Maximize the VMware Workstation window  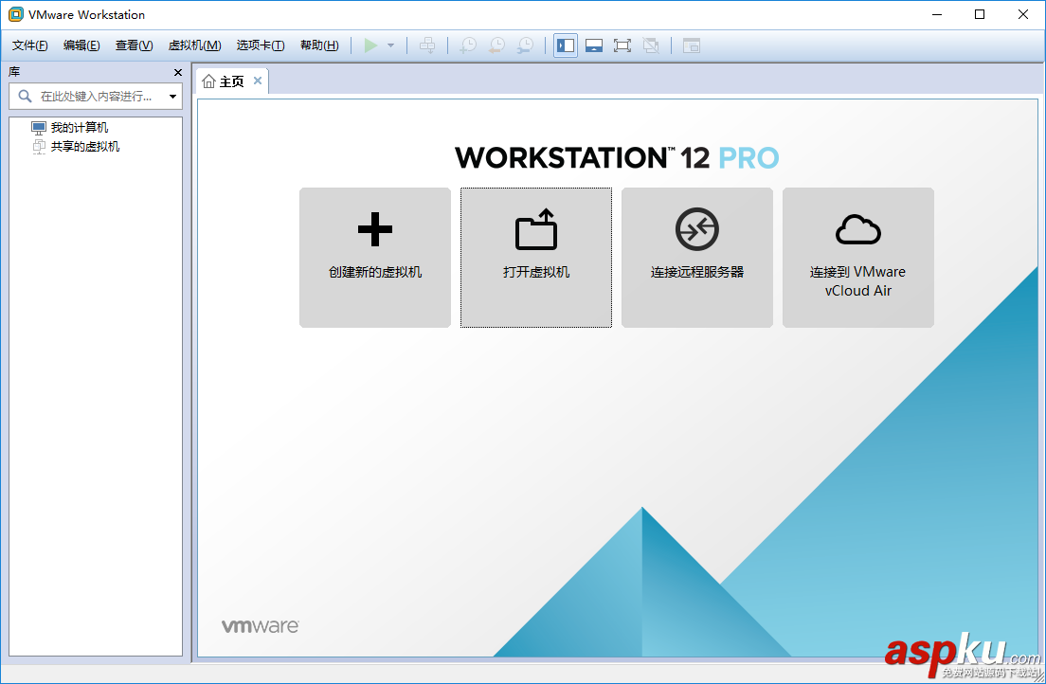(980, 14)
